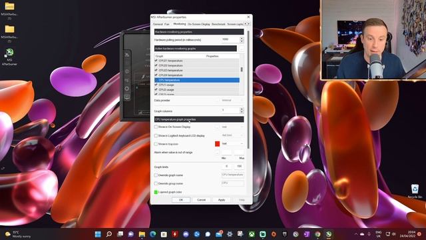Open red lightning bolt app on taskbar

point(175,234)
